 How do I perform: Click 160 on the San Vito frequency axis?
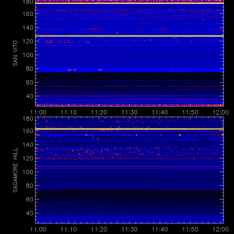tap(28, 14)
